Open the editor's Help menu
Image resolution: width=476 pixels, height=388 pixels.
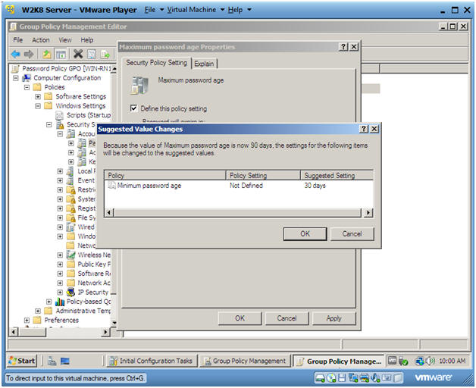click(x=87, y=39)
